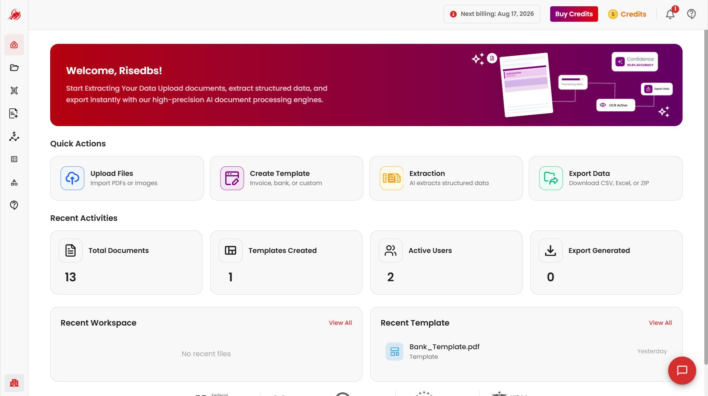Screen dimensions: 708x396
Task: Open the Home dashboard sidebar icon
Action: tap(14, 45)
